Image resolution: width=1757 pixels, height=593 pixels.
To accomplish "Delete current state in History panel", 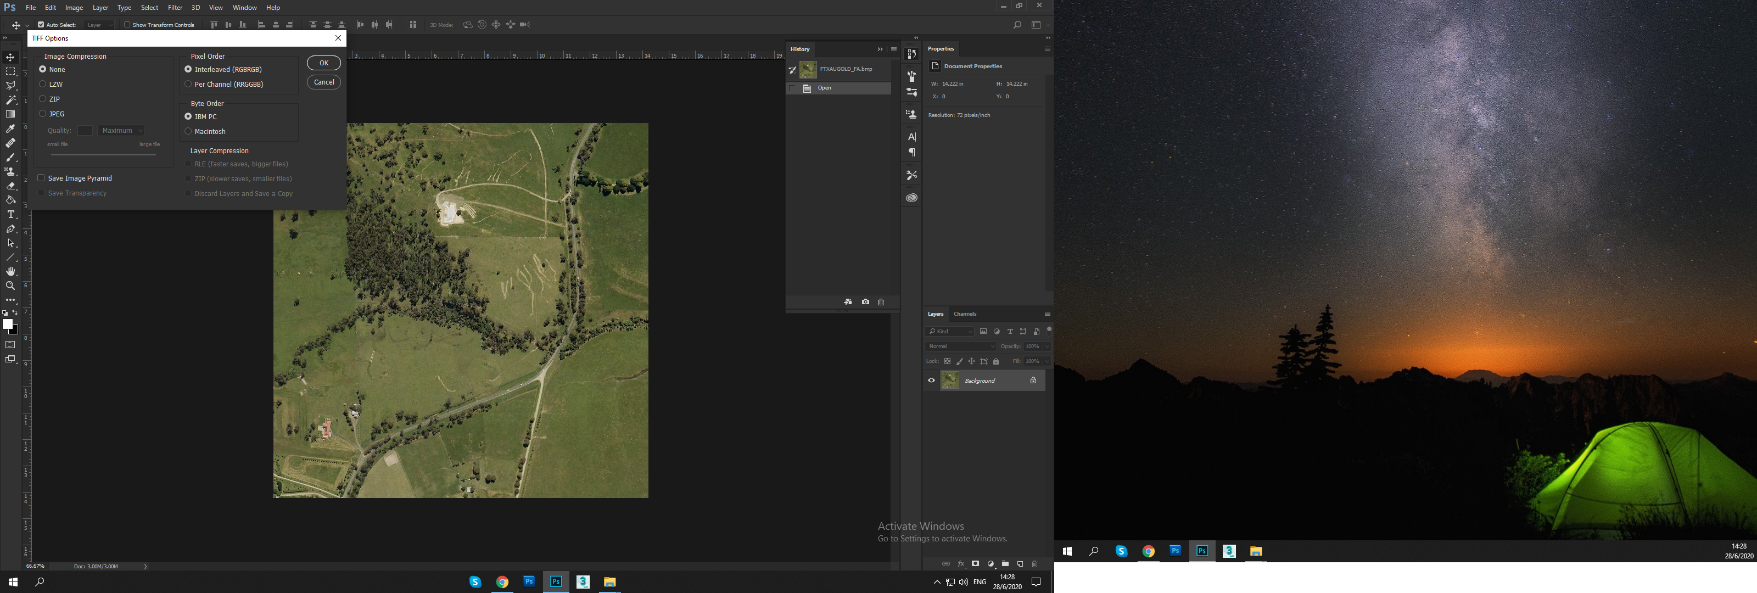I will (881, 301).
